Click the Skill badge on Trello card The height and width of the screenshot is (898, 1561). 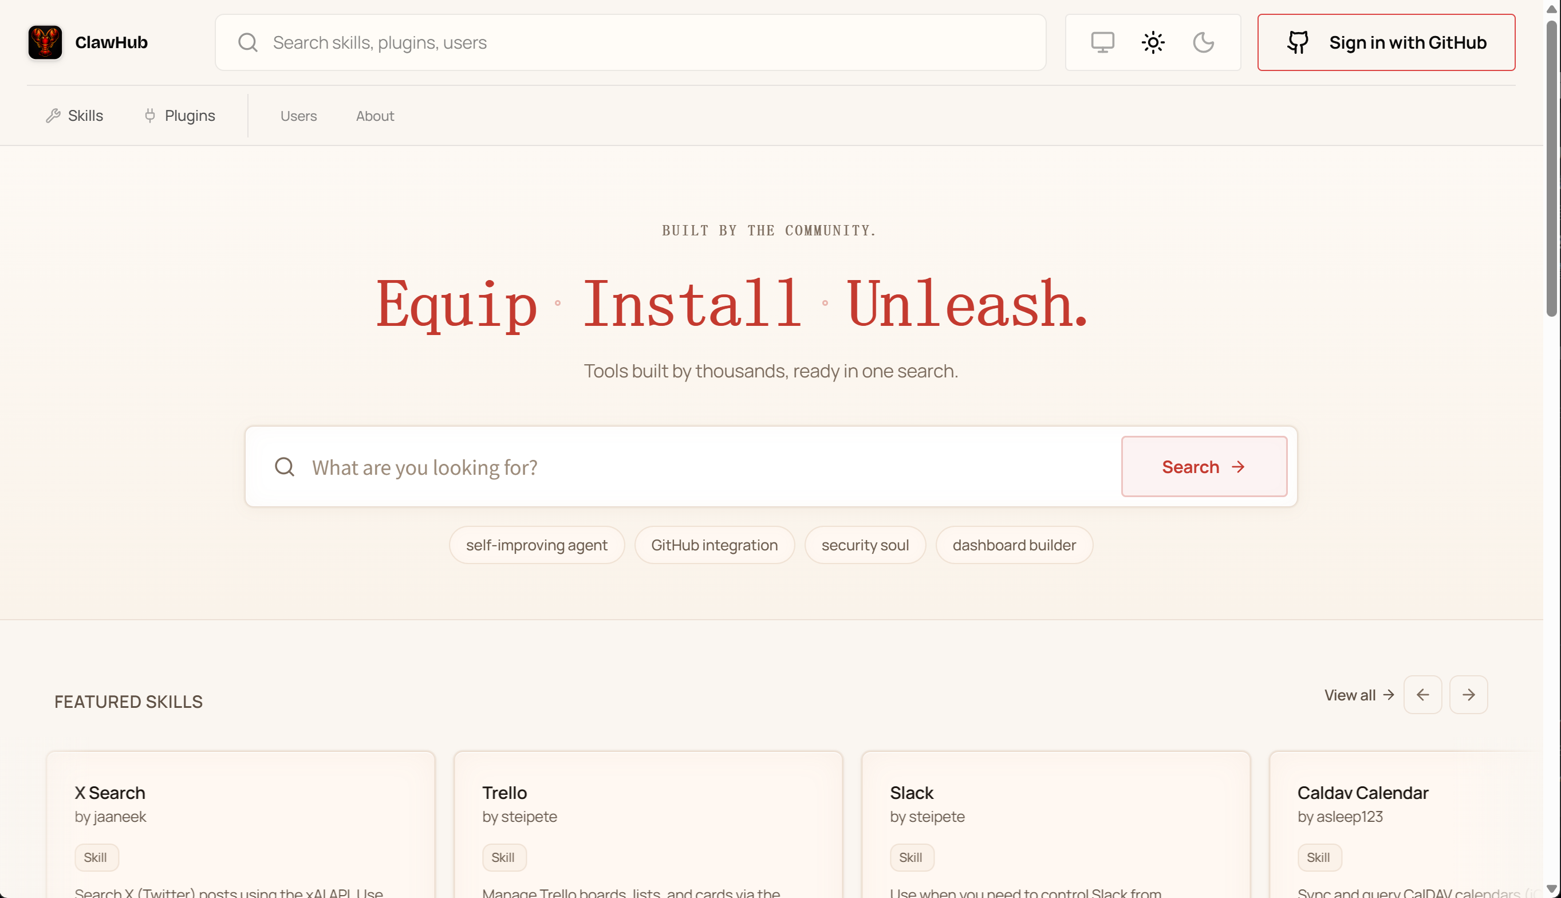point(504,857)
